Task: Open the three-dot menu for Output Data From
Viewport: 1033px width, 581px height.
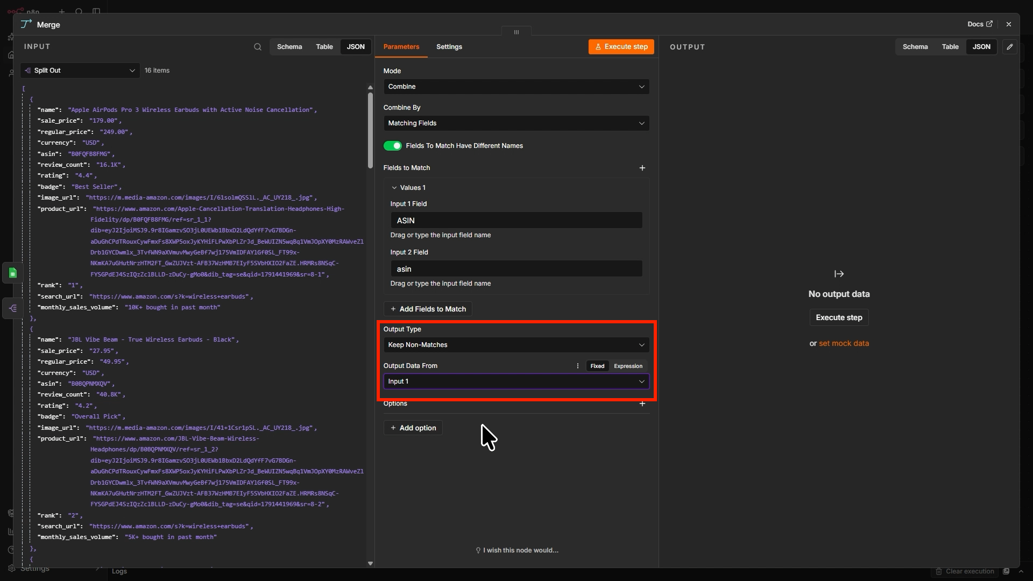Action: (x=578, y=366)
